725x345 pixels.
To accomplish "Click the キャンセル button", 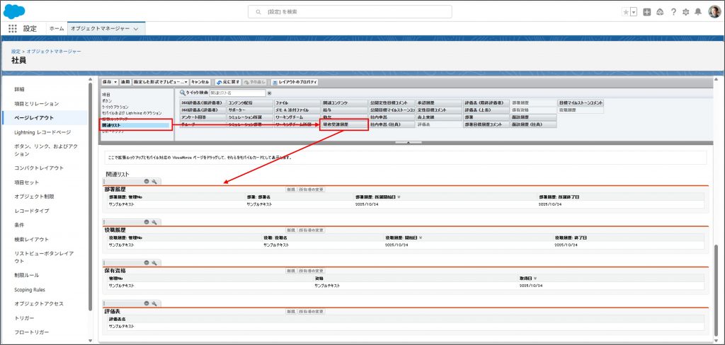I will pyautogui.click(x=200, y=82).
